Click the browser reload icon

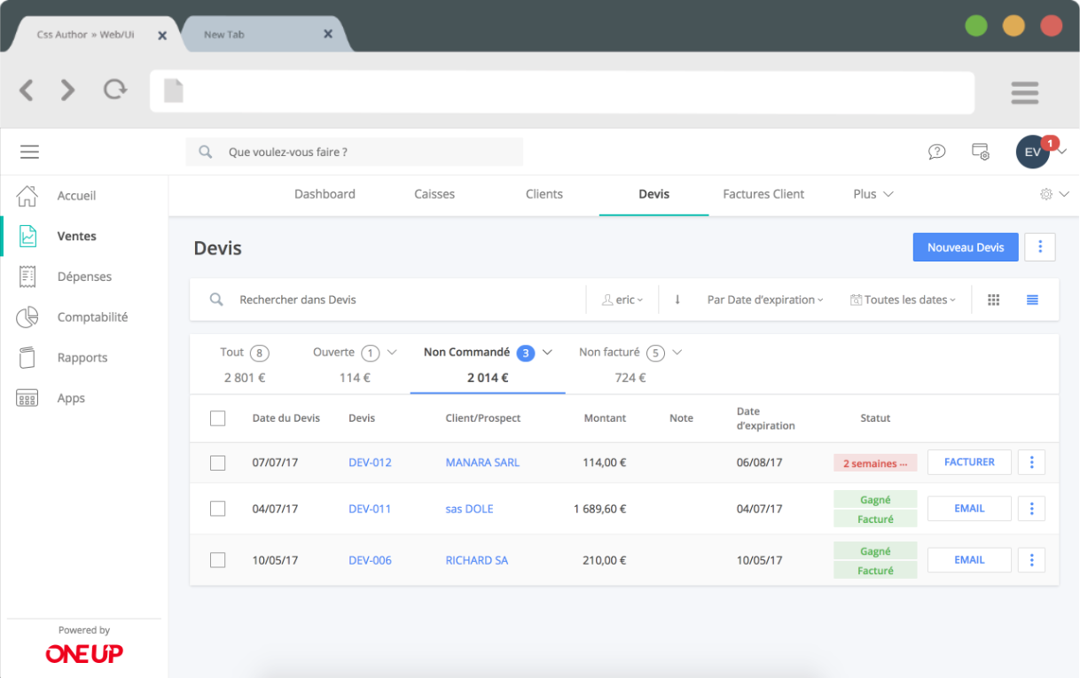pyautogui.click(x=114, y=90)
